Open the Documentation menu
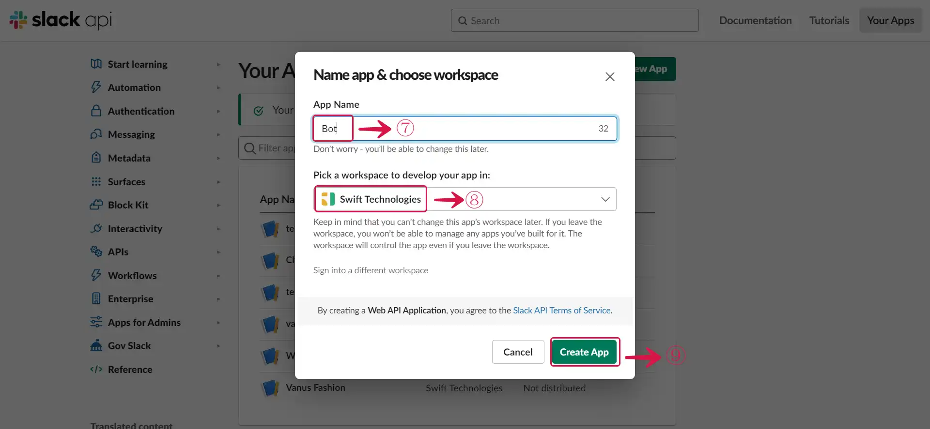 click(x=755, y=20)
